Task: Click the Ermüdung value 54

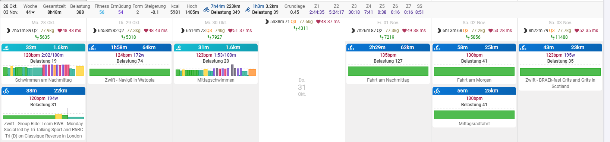Action: pos(121,12)
